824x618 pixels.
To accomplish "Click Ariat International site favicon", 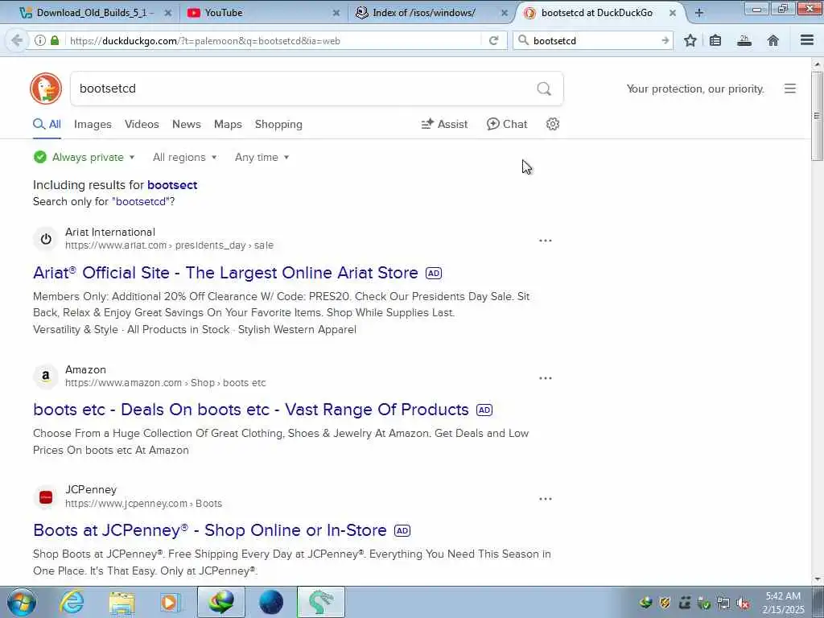I will (x=46, y=239).
